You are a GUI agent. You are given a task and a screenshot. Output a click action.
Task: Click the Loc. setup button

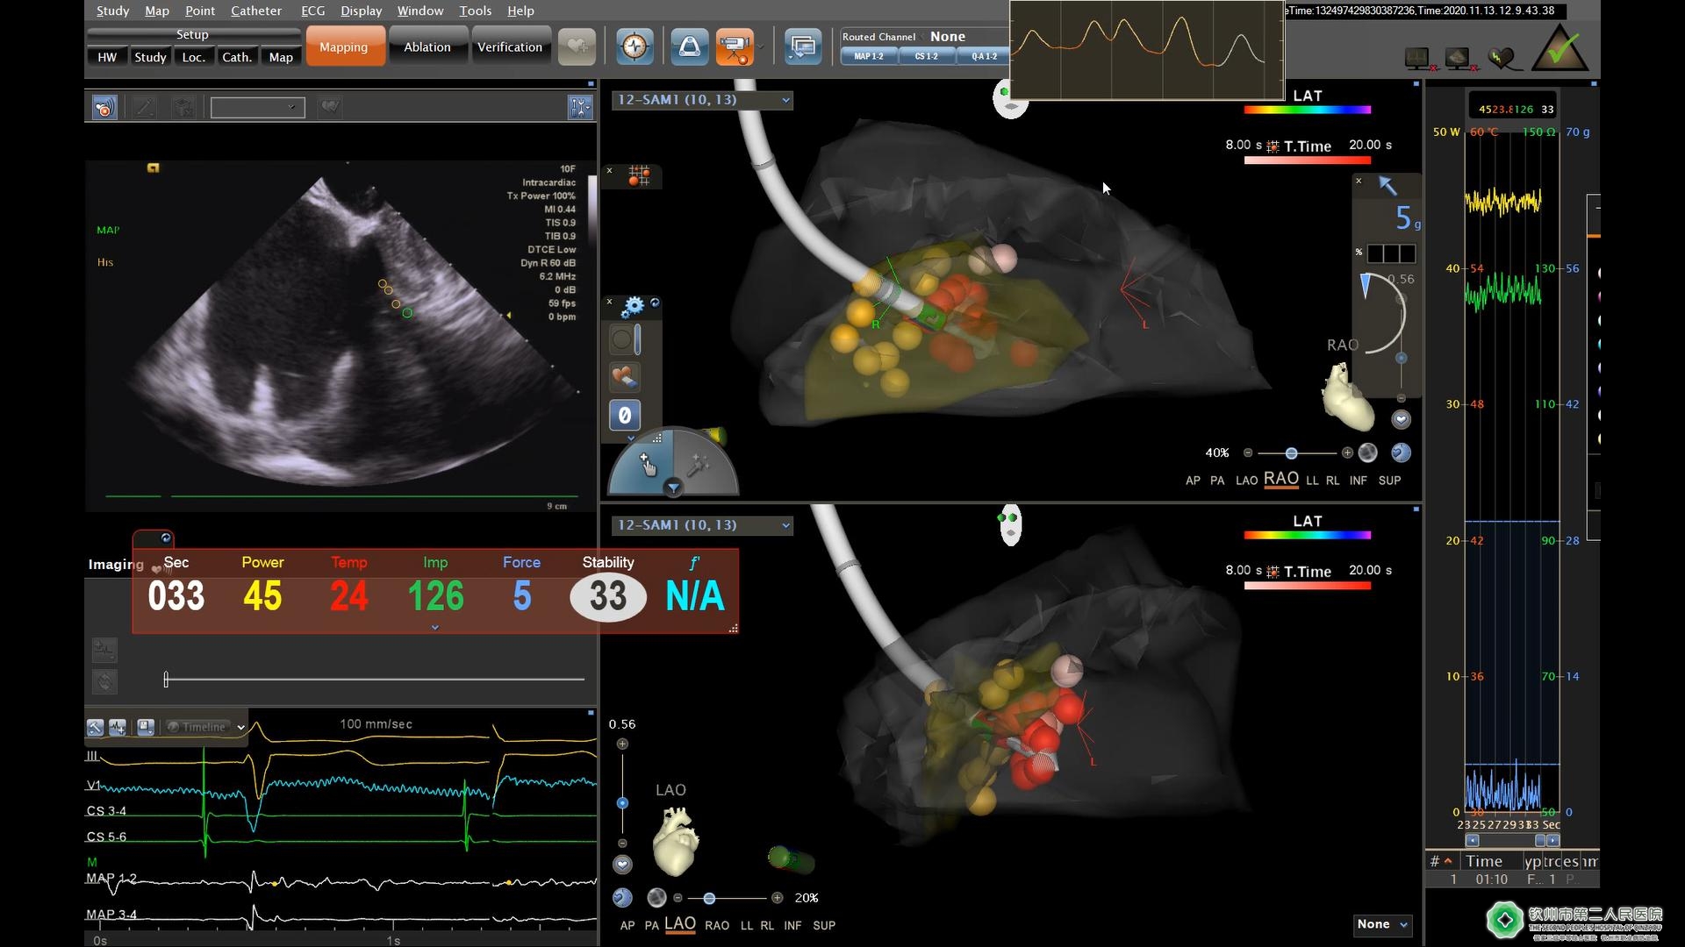click(193, 57)
